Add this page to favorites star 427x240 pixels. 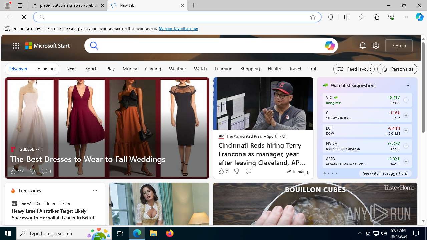click(313, 17)
